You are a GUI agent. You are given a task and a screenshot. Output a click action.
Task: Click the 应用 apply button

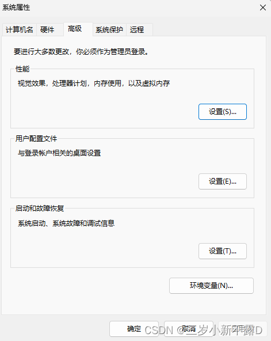[x=243, y=329]
